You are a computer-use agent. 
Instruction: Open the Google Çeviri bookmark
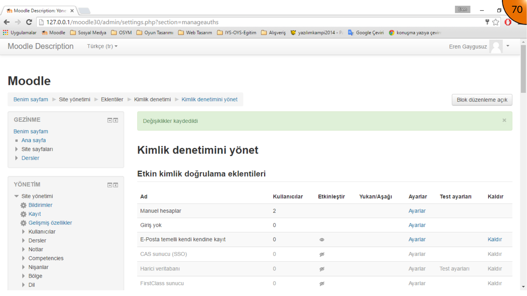pyautogui.click(x=366, y=33)
